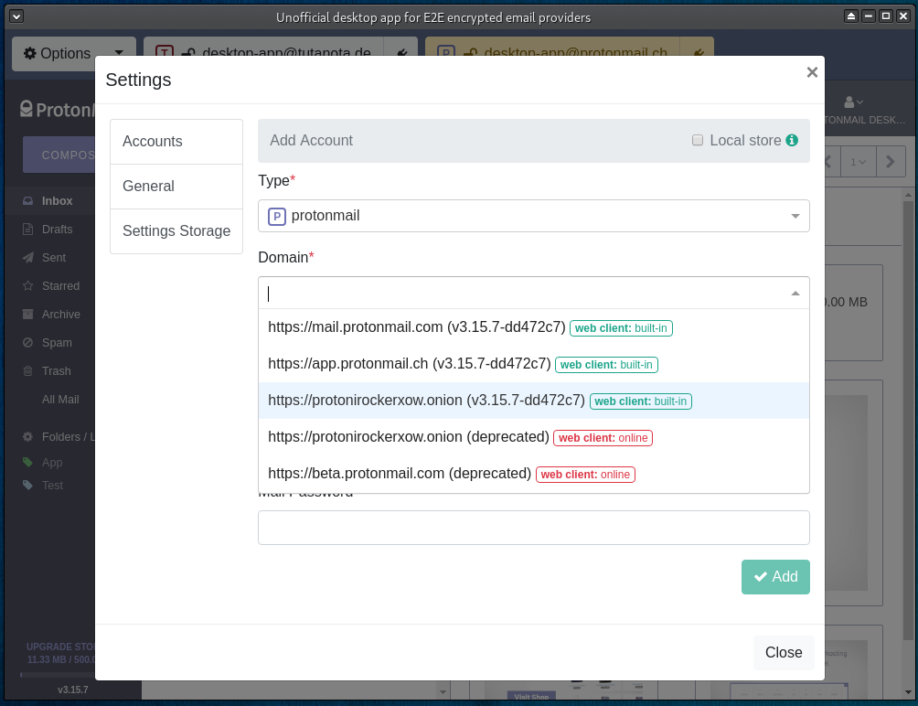The height and width of the screenshot is (706, 918).
Task: Click the Mail Password input field
Action: pyautogui.click(x=534, y=527)
